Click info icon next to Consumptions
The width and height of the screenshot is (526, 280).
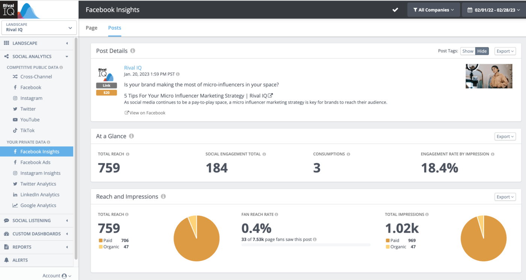pos(348,154)
